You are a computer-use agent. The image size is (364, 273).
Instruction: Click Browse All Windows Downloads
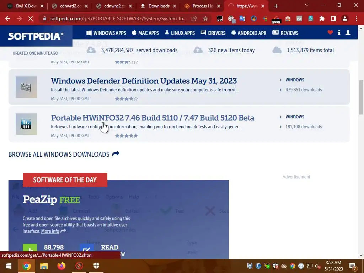pyautogui.click(x=64, y=154)
